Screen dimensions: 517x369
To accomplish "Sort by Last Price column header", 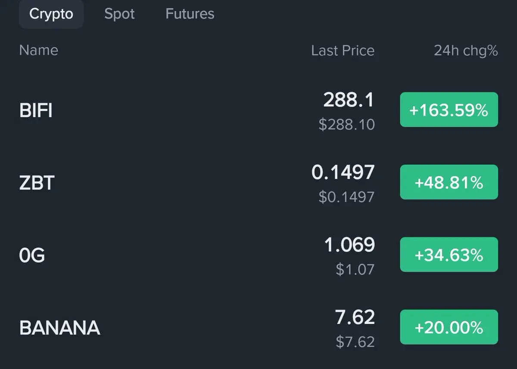I will (x=343, y=51).
